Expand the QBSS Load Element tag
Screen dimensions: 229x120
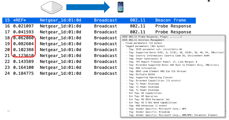(x=127, y=71)
